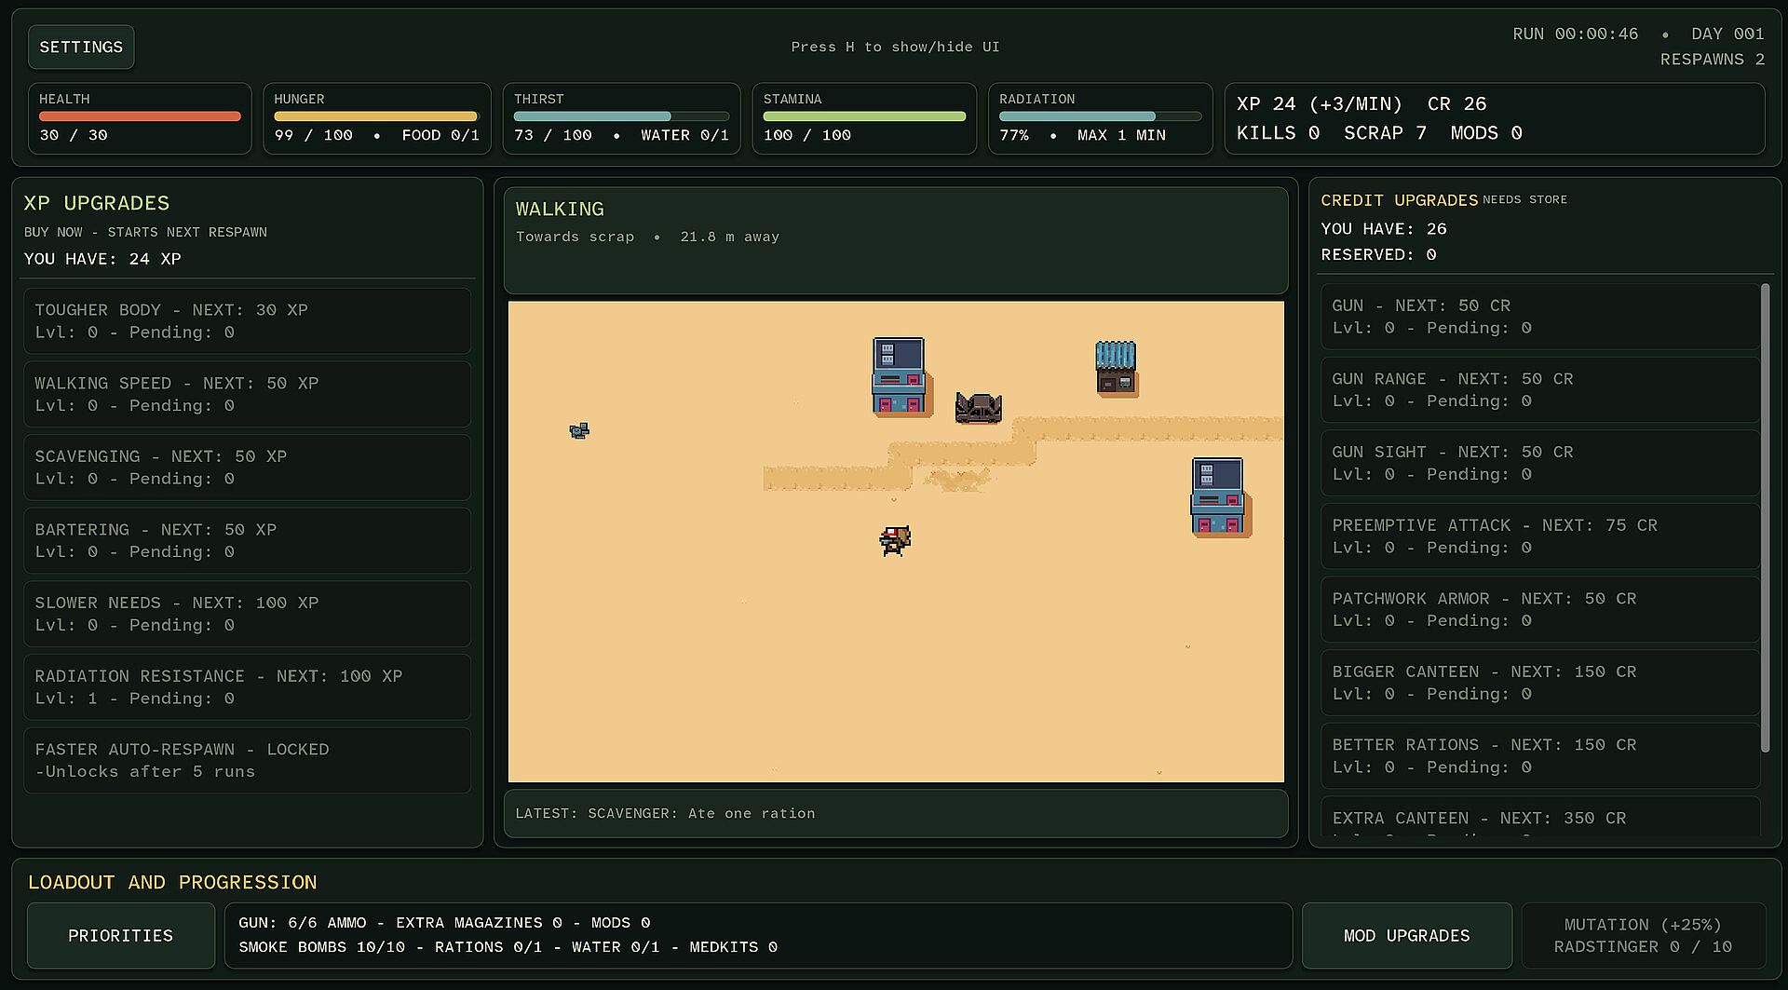Viewport: 1788px width, 990px height.
Task: Click the blue-roofed shack building
Action: [x=1117, y=369]
